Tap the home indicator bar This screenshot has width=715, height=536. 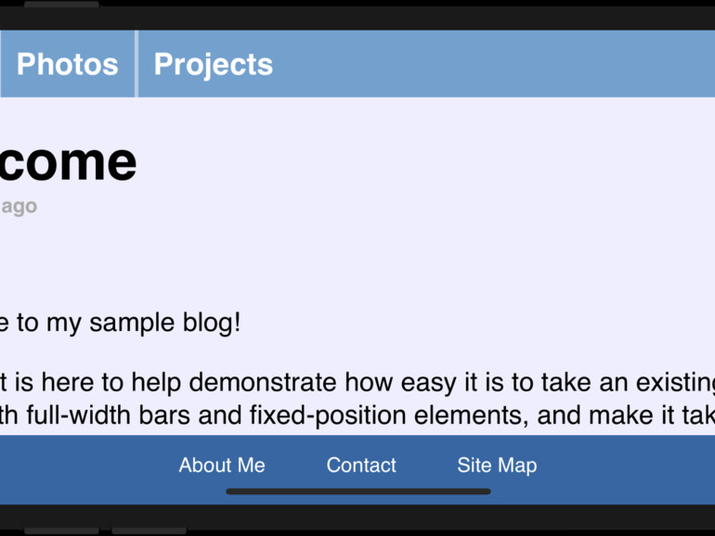tap(357, 491)
